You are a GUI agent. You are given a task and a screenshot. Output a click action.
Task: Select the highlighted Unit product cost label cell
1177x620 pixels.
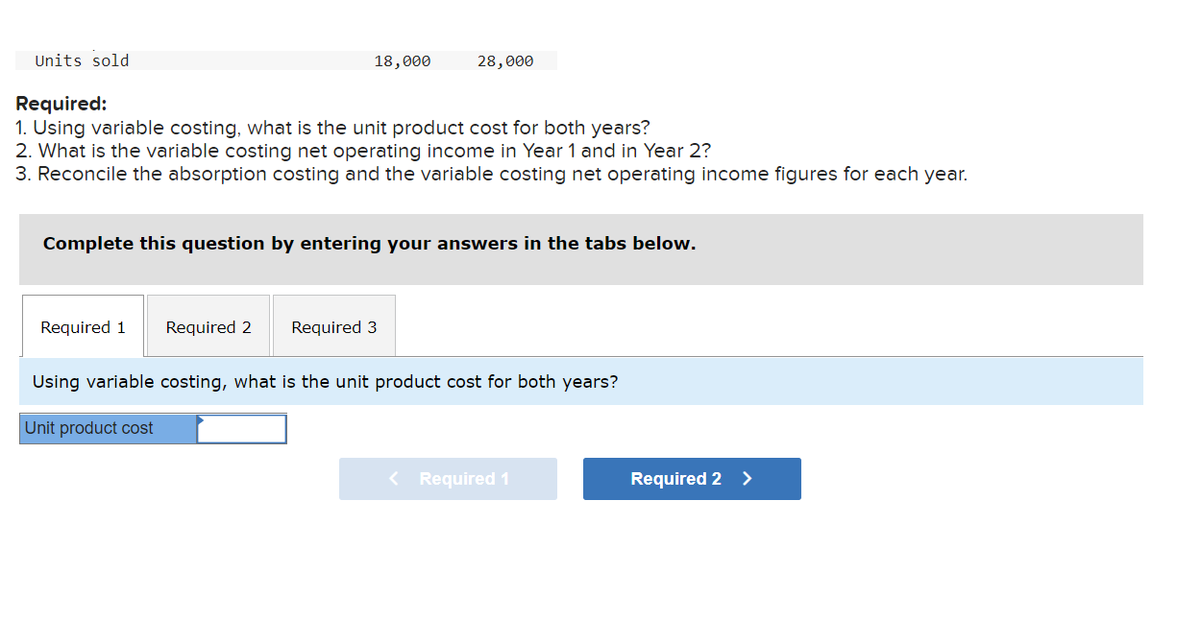pyautogui.click(x=106, y=428)
